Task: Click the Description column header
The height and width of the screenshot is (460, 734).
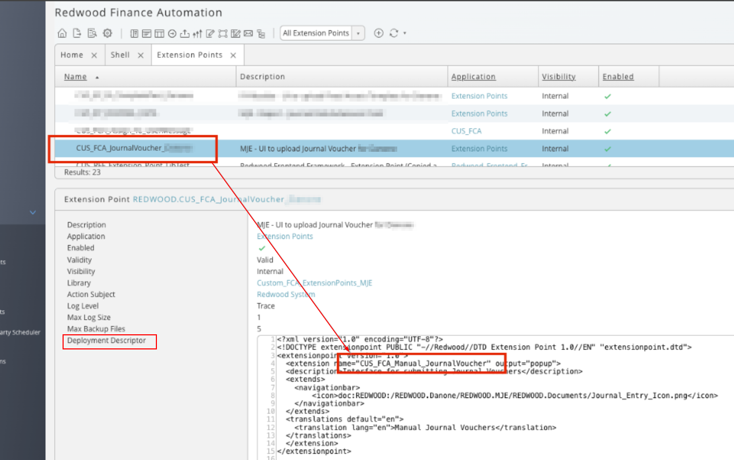Action: point(262,77)
